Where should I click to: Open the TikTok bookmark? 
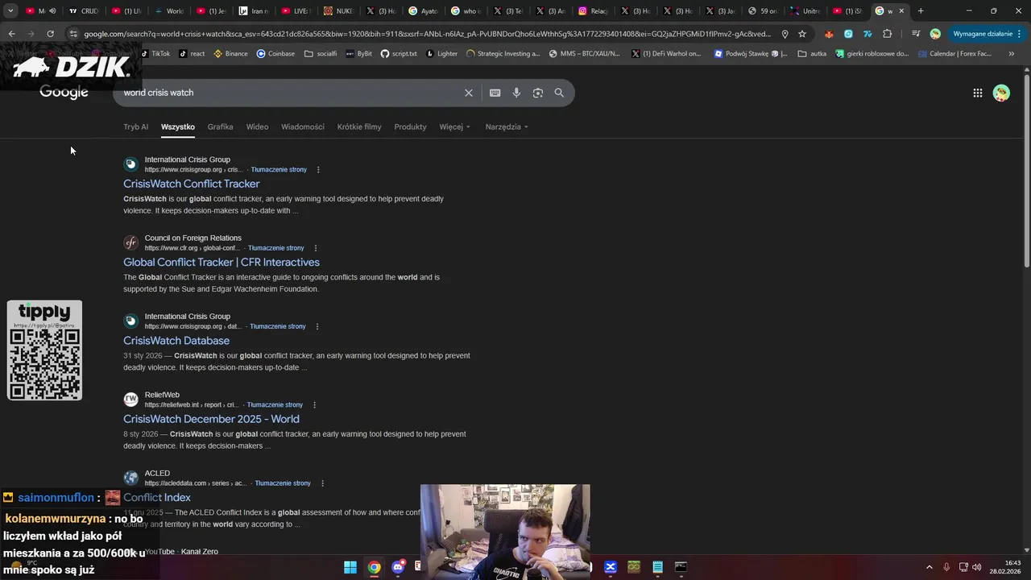[x=155, y=54]
